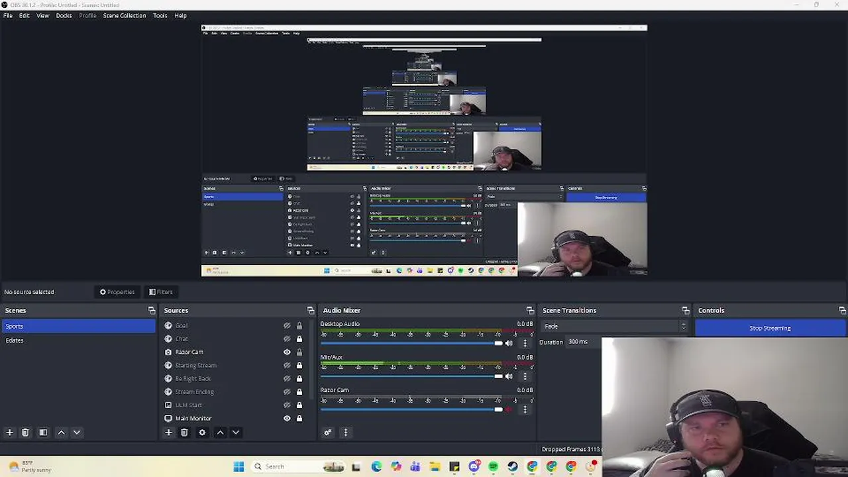
Task: Open the Docks menu
Action: [64, 15]
